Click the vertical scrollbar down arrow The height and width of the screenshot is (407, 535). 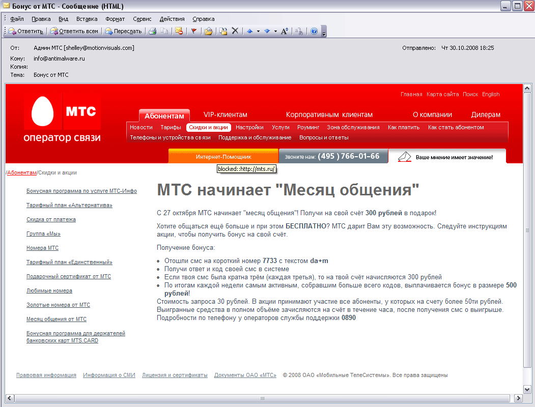click(527, 389)
